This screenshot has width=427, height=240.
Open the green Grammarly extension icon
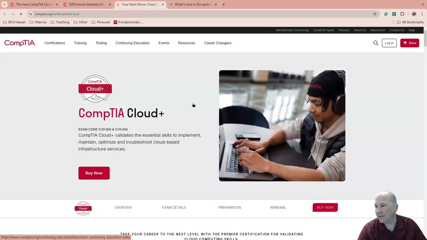coord(386,14)
